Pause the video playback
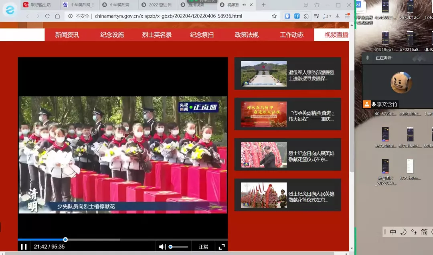This screenshot has width=433, height=255. 24,247
